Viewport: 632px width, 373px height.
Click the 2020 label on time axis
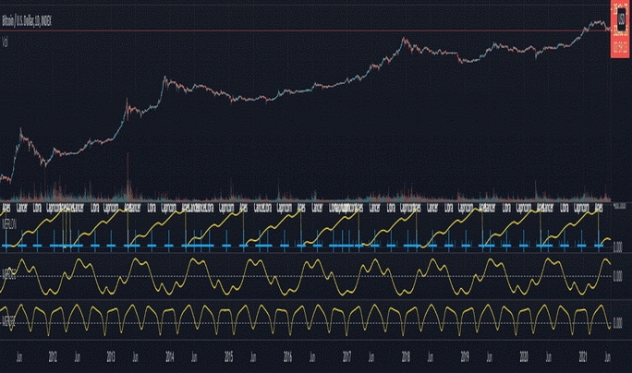click(x=524, y=357)
